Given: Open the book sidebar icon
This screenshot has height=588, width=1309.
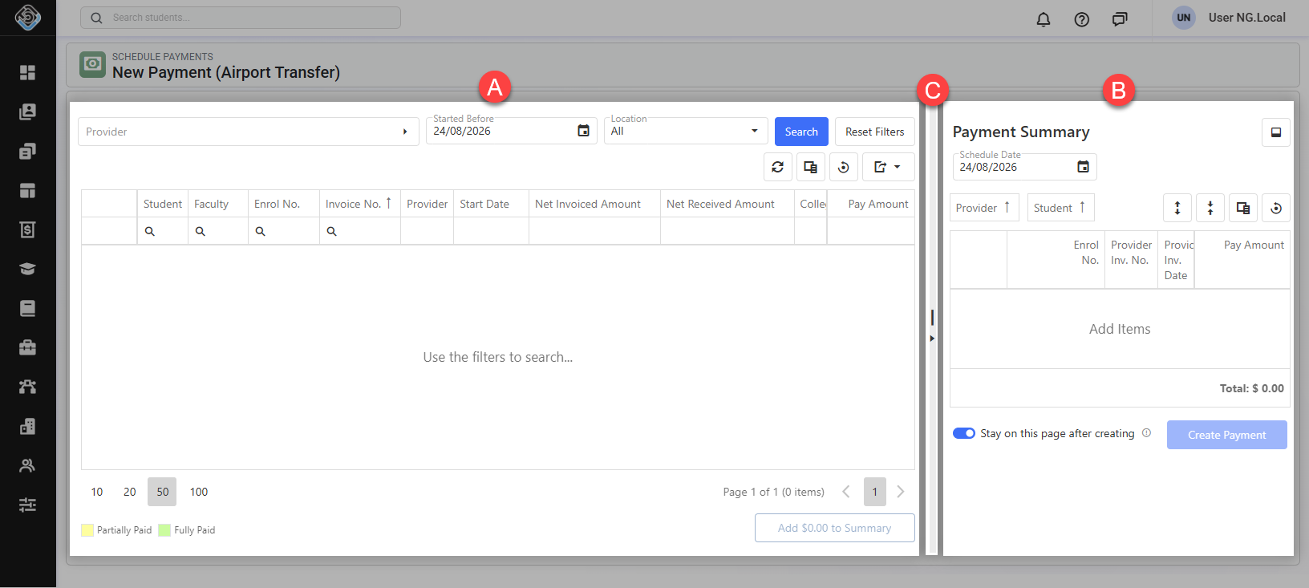Looking at the screenshot, I should click(27, 308).
